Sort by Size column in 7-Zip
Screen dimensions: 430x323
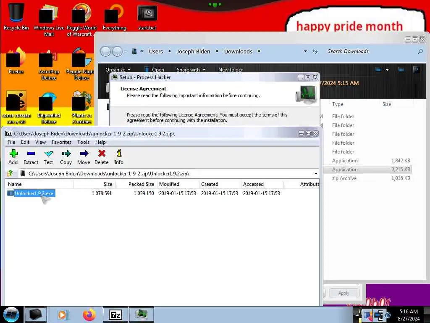[94, 184]
